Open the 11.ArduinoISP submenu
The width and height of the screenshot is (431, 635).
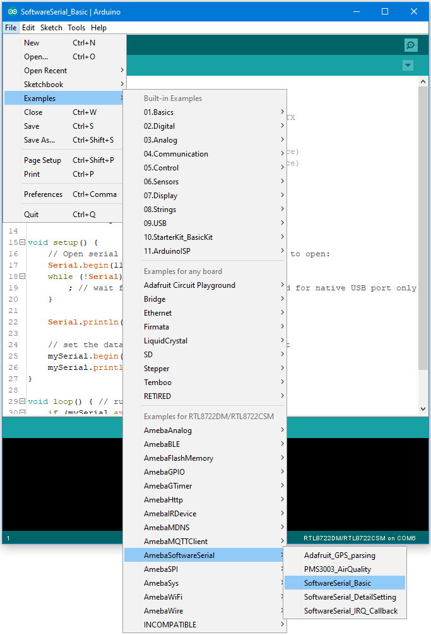tap(205, 251)
